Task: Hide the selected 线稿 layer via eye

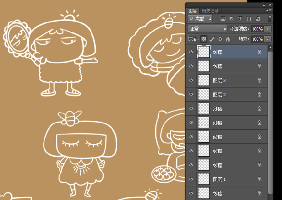Action: tap(191, 52)
